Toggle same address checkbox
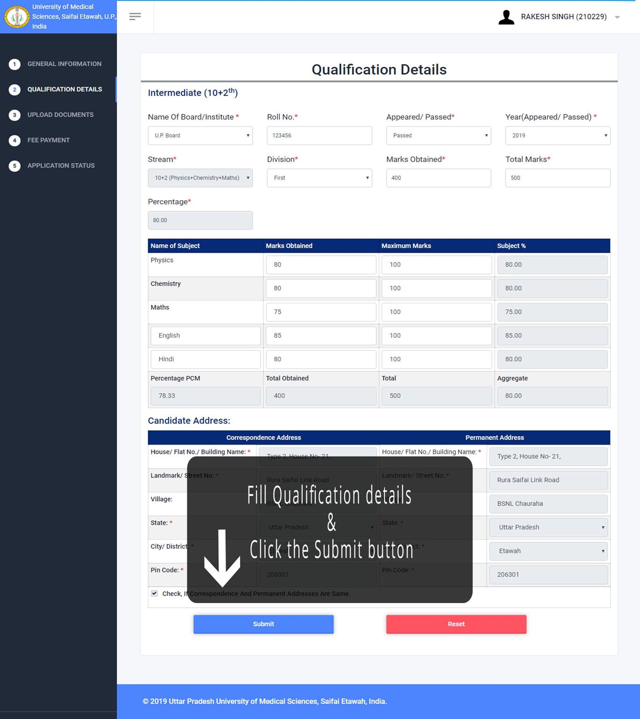Viewport: 640px width, 719px height. (x=154, y=593)
